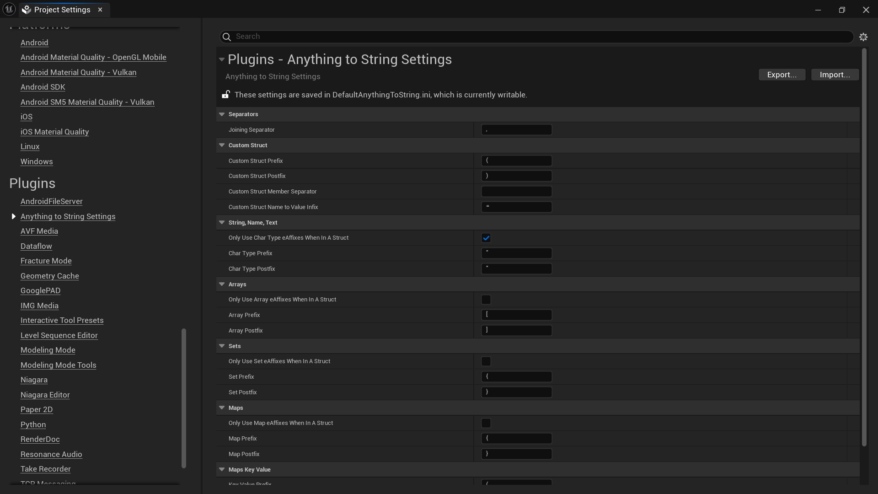This screenshot has width=878, height=494.
Task: Open Windows platform settings
Action: click(37, 161)
